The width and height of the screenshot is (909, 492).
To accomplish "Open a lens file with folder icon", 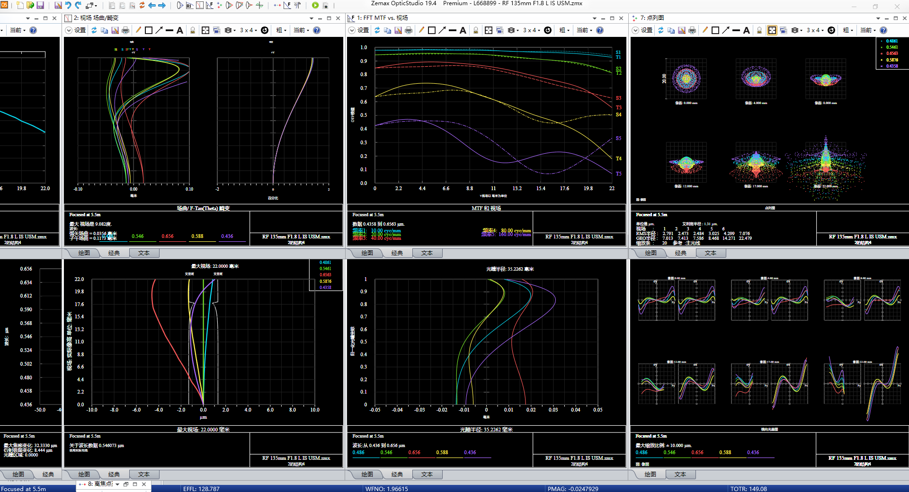I will point(30,5).
